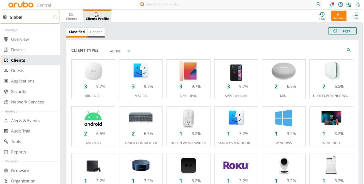Image resolution: width=364 pixels, height=184 pixels.
Task: Select the Aruba IAP client type card
Action: [x=93, y=79]
